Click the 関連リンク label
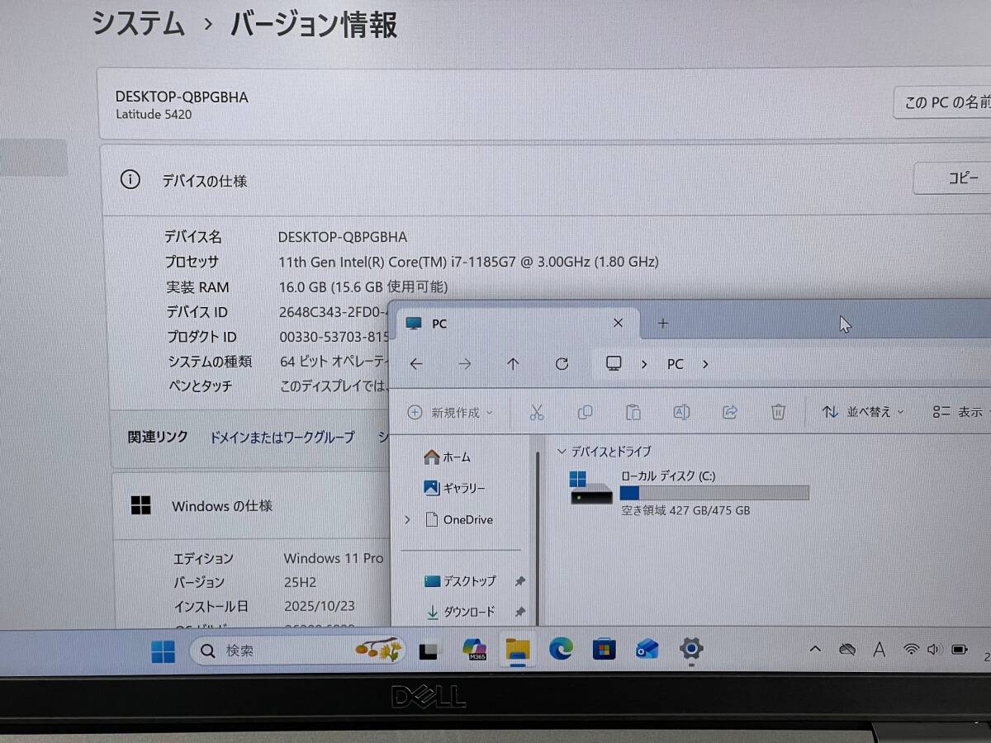The height and width of the screenshot is (743, 991). [x=158, y=437]
